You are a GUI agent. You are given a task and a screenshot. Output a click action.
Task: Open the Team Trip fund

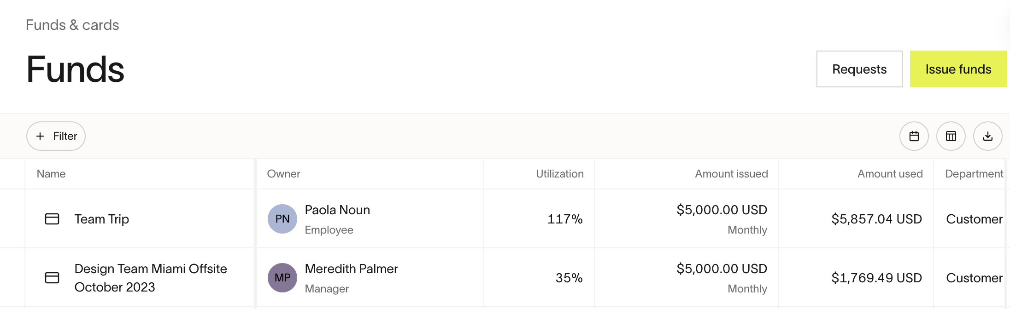101,219
